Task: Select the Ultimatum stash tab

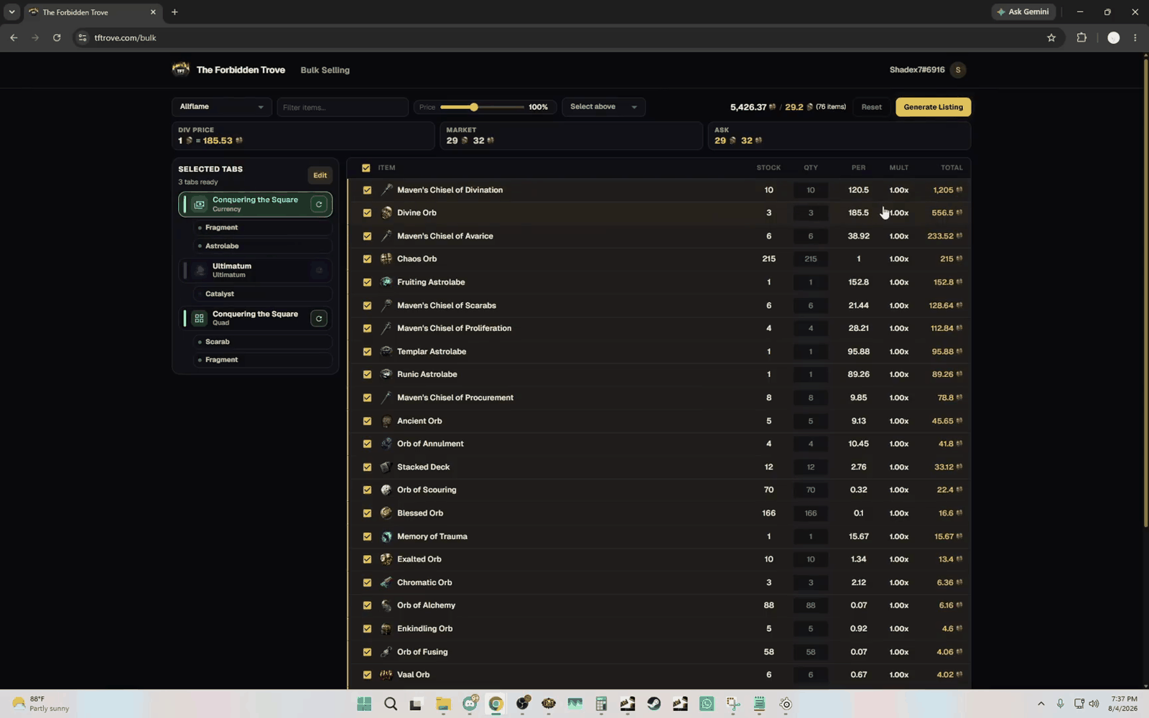Action: [x=256, y=271]
